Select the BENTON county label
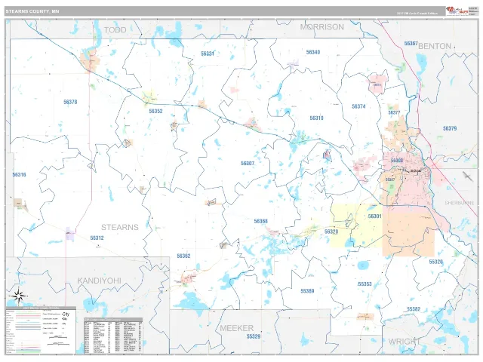 click(x=435, y=47)
